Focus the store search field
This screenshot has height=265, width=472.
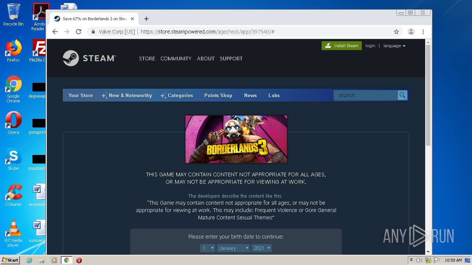click(x=365, y=95)
